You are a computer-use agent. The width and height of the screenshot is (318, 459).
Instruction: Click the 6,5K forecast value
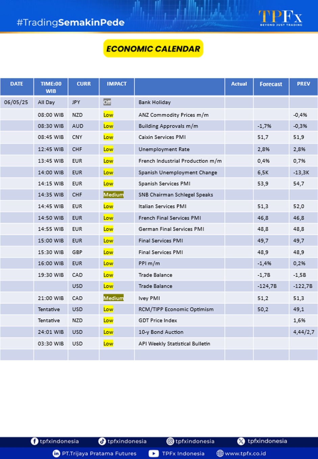pyautogui.click(x=263, y=172)
